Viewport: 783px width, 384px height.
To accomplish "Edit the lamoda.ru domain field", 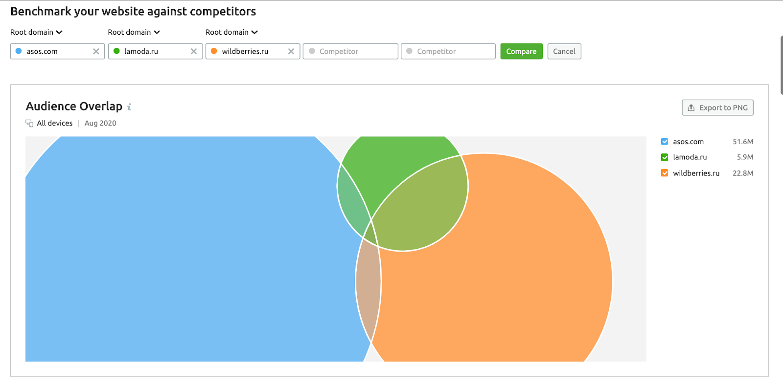I will pyautogui.click(x=156, y=51).
